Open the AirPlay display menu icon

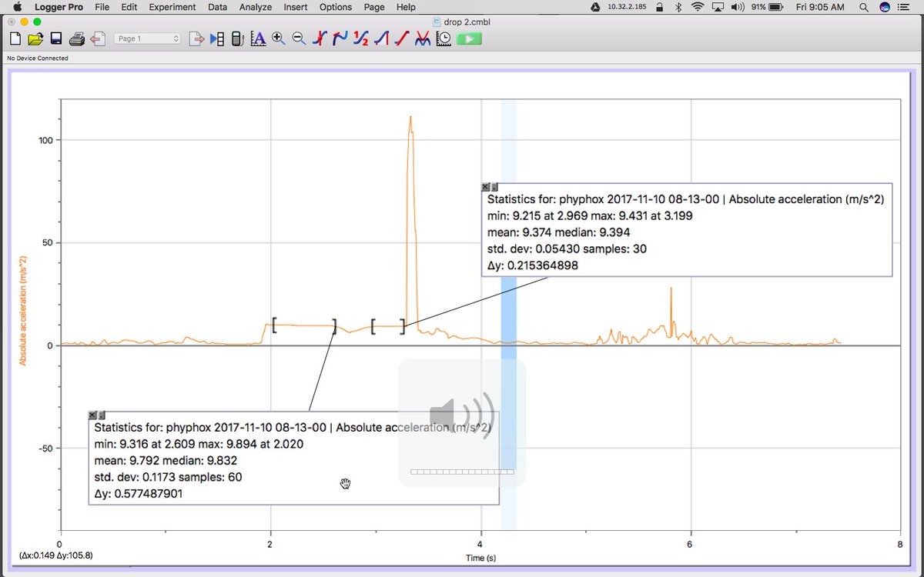click(x=718, y=7)
